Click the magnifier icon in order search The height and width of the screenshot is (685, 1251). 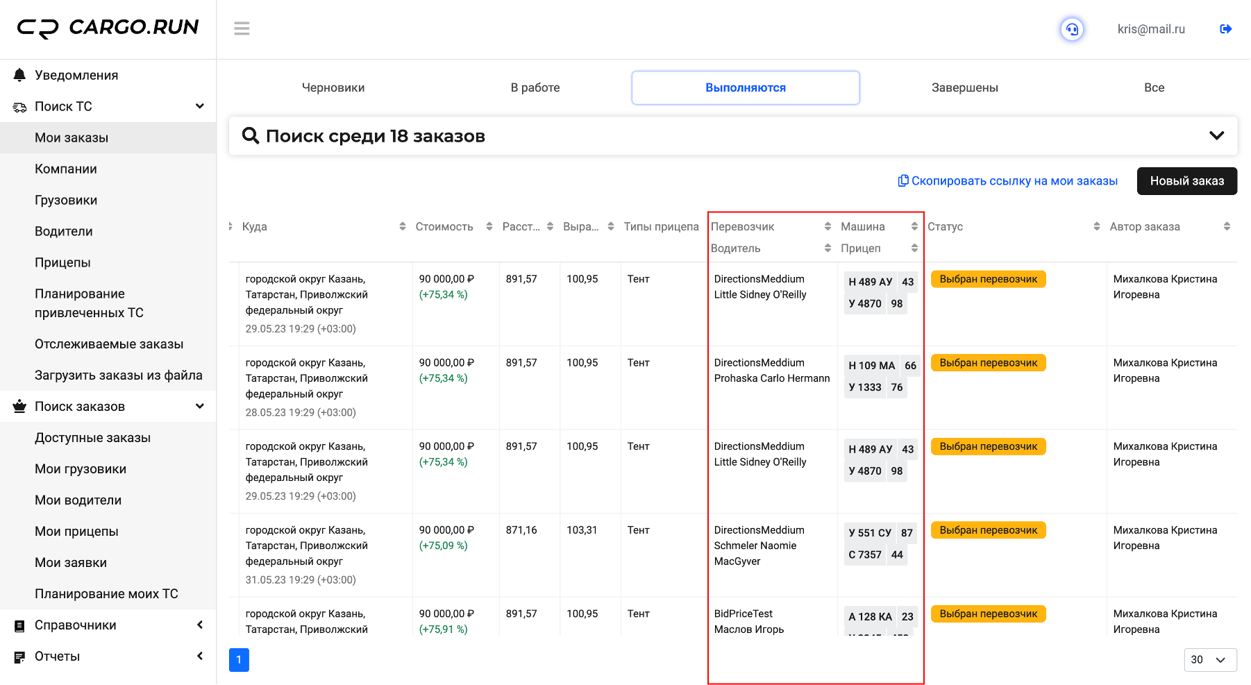point(251,135)
